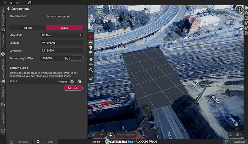Open the meters unit dropdown
The image size is (248, 144).
(x=76, y=58)
